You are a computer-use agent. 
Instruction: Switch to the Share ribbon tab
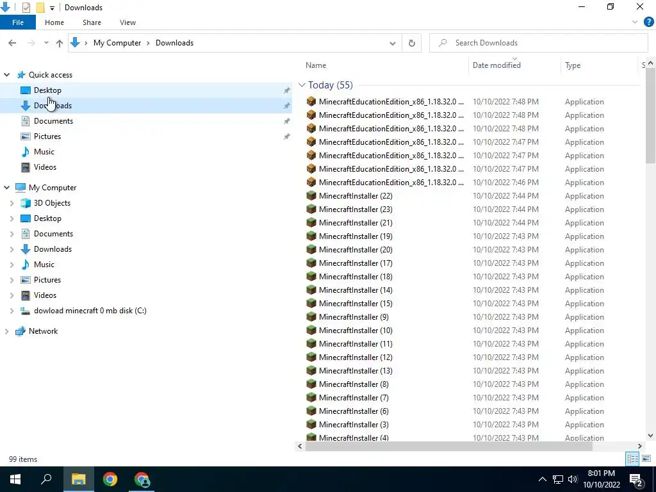[92, 22]
